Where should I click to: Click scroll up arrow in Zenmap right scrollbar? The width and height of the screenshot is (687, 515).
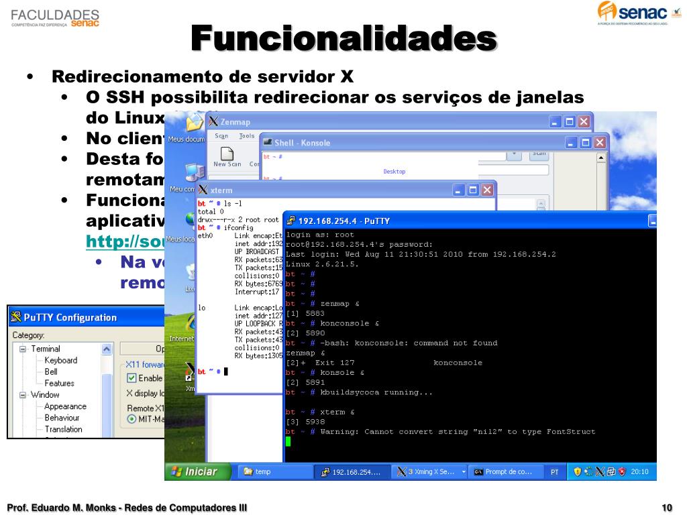(x=601, y=158)
